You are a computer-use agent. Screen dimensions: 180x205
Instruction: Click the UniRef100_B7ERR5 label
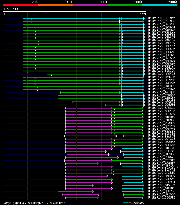tap(161, 83)
